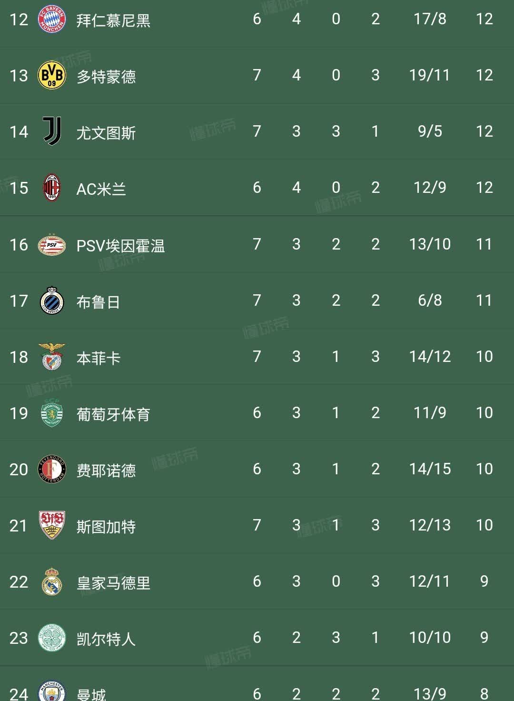Tap the Manchester City crest in row 24
Viewport: 514px width, 701px height.
coord(51,691)
